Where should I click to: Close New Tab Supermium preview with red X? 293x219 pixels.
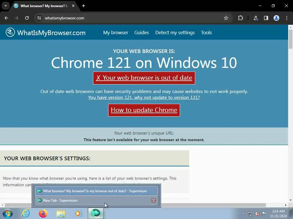point(154,200)
